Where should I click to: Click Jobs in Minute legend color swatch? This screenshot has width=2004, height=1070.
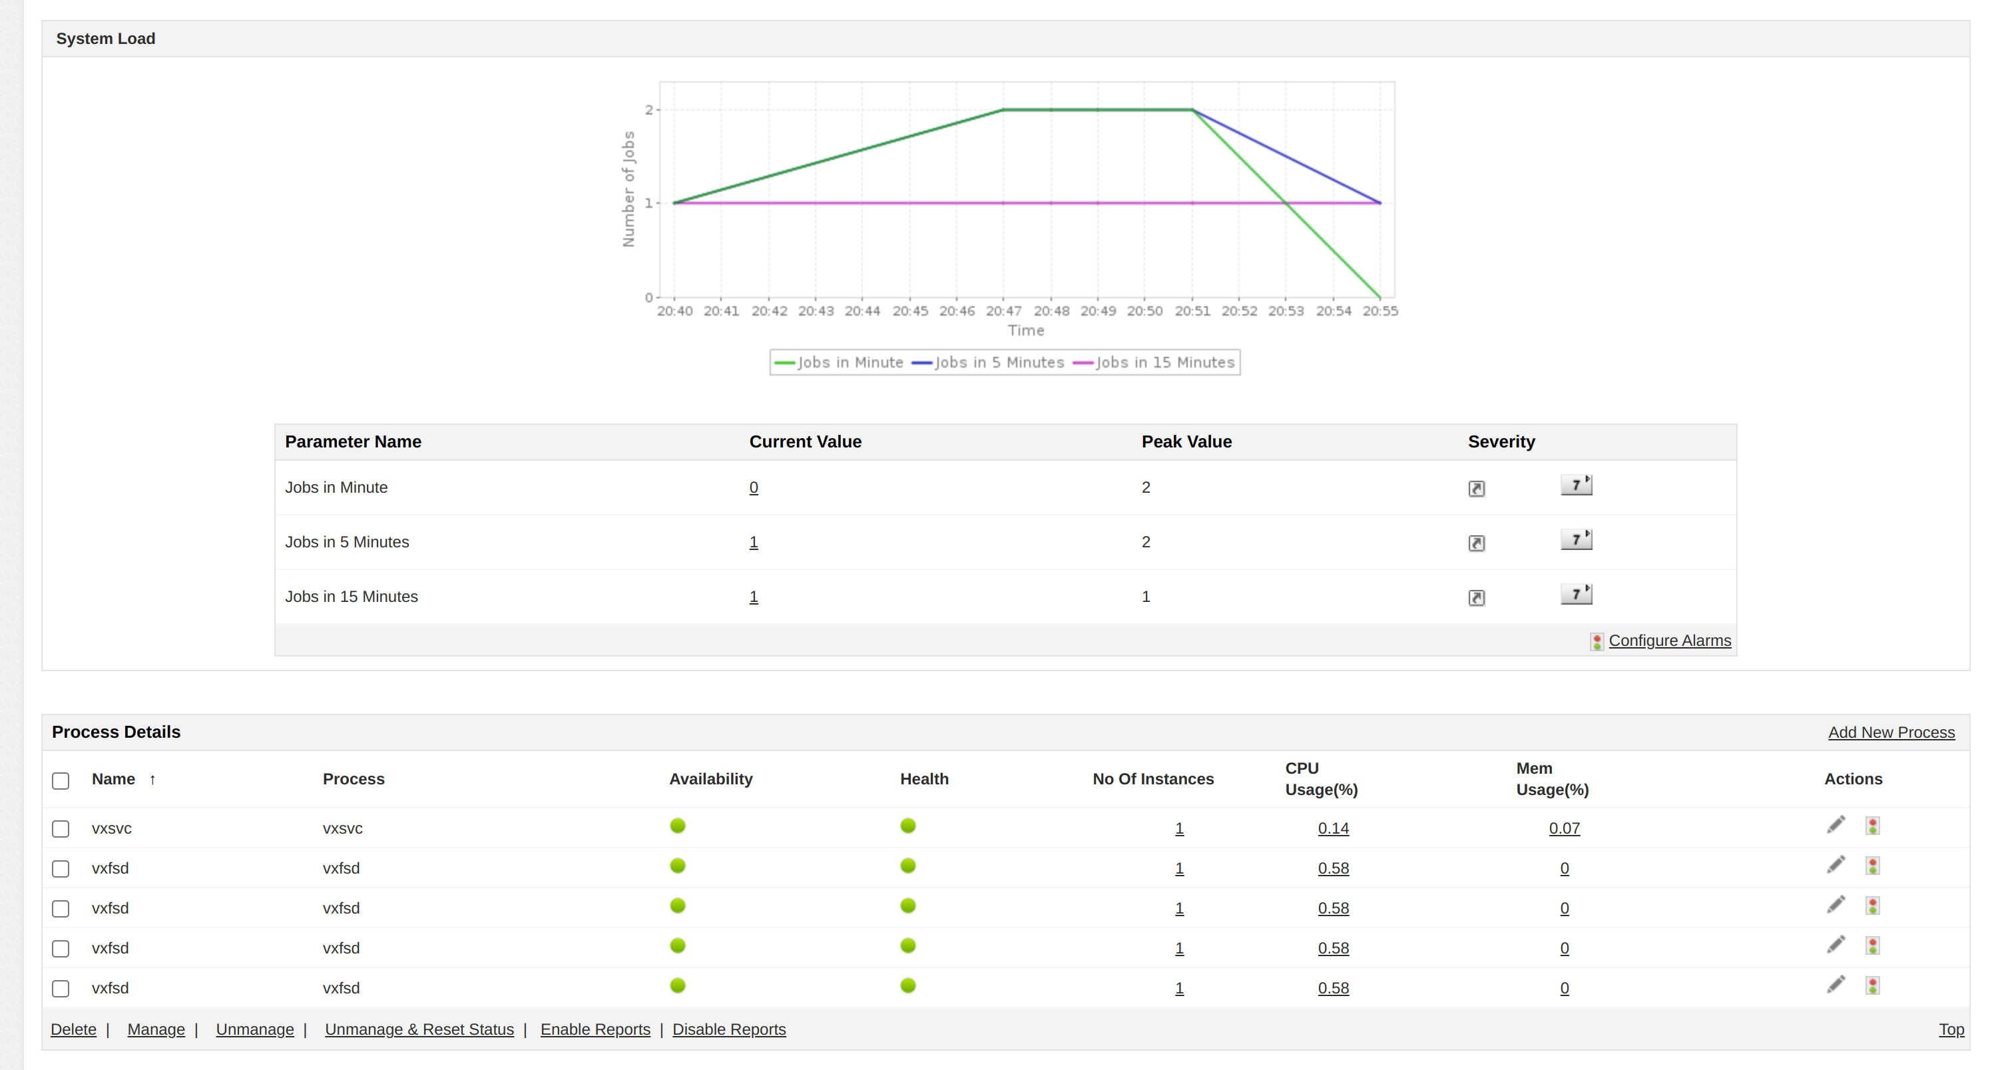(x=784, y=364)
